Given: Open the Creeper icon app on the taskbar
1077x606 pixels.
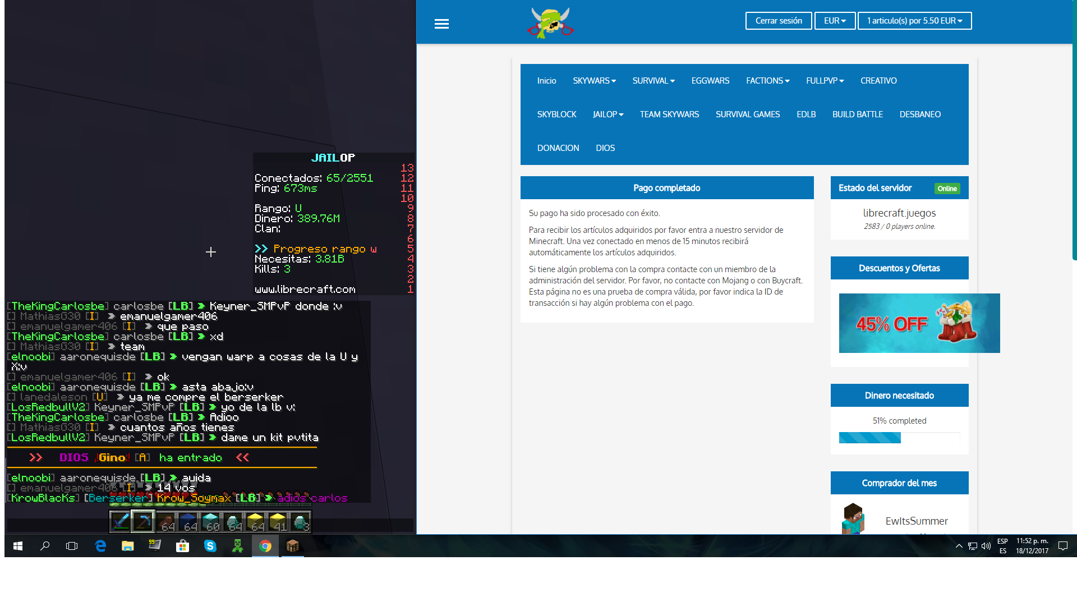Looking at the screenshot, I should tap(238, 546).
